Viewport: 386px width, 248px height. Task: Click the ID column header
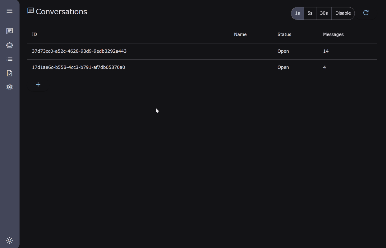(34, 34)
